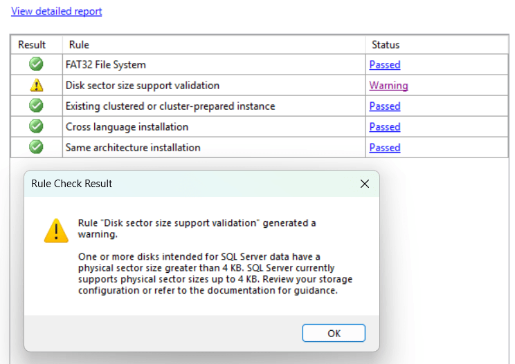Select the FAT32 File System rule text
Image resolution: width=515 pixels, height=364 pixels.
[106, 65]
